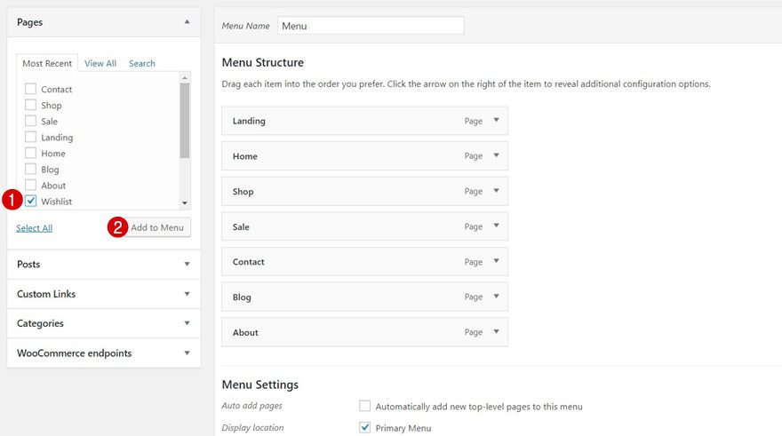The height and width of the screenshot is (436, 782).
Task: Open About menu item options arrow
Action: coord(496,332)
